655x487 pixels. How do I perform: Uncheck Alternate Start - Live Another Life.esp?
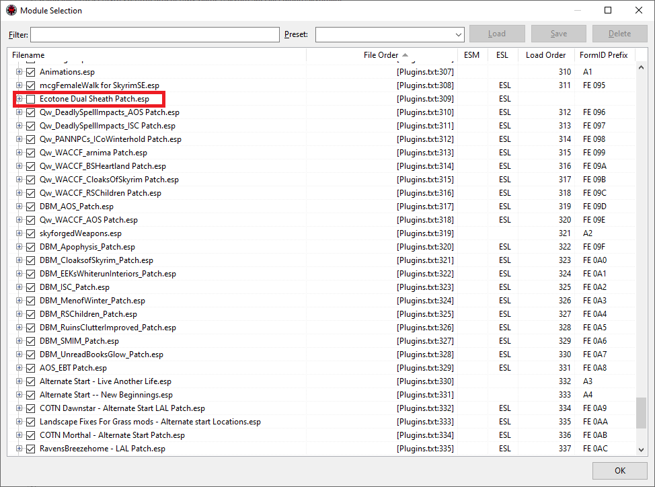30,381
